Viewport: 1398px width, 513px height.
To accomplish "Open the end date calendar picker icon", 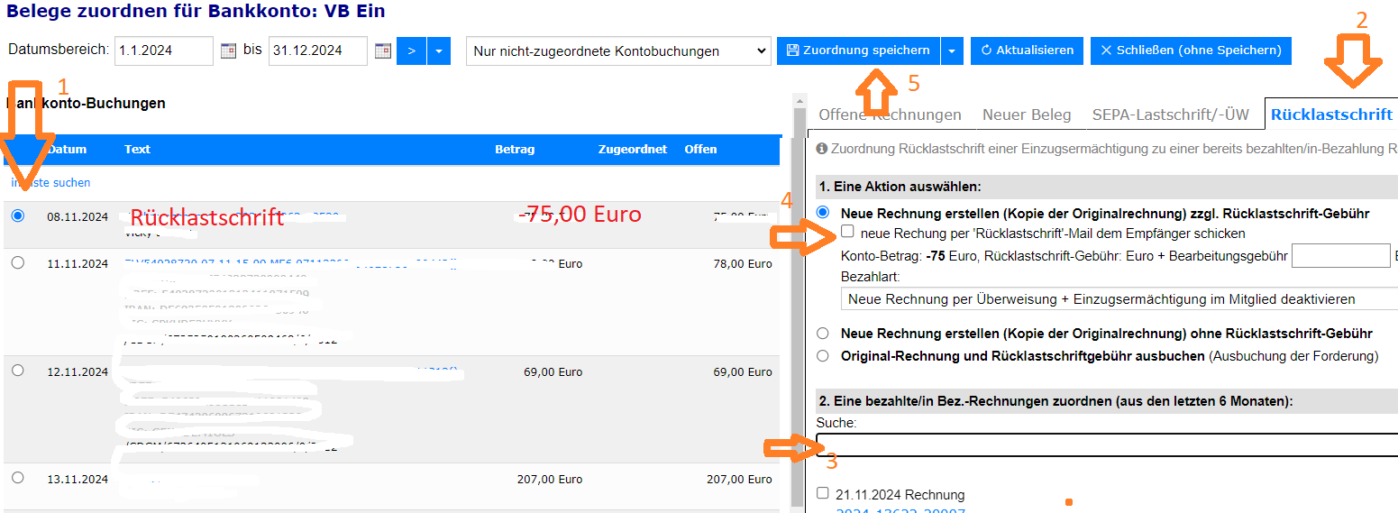I will [382, 51].
